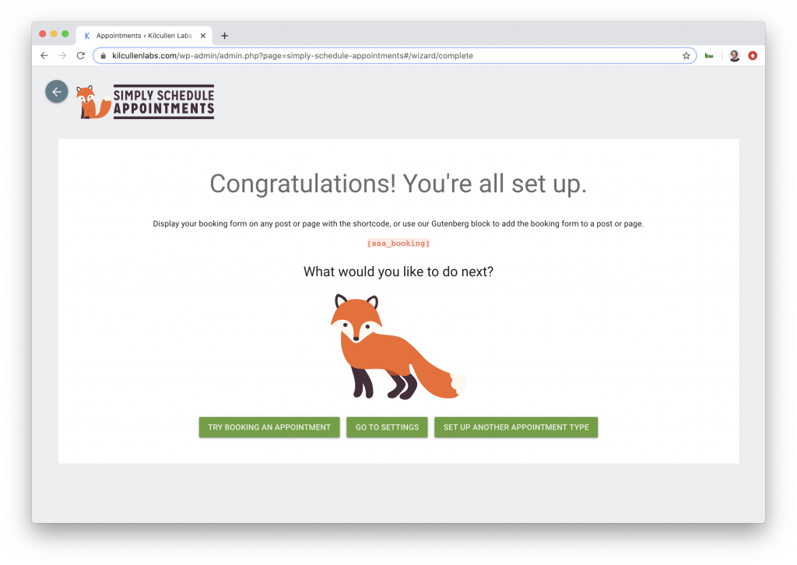797x565 pixels.
Task: Click the Go To Settings button
Action: pyautogui.click(x=388, y=427)
